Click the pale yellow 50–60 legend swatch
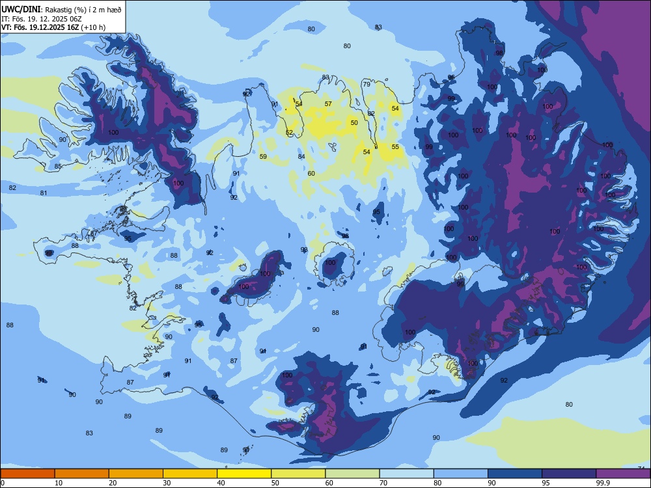This screenshot has height=488, width=651. [298, 474]
